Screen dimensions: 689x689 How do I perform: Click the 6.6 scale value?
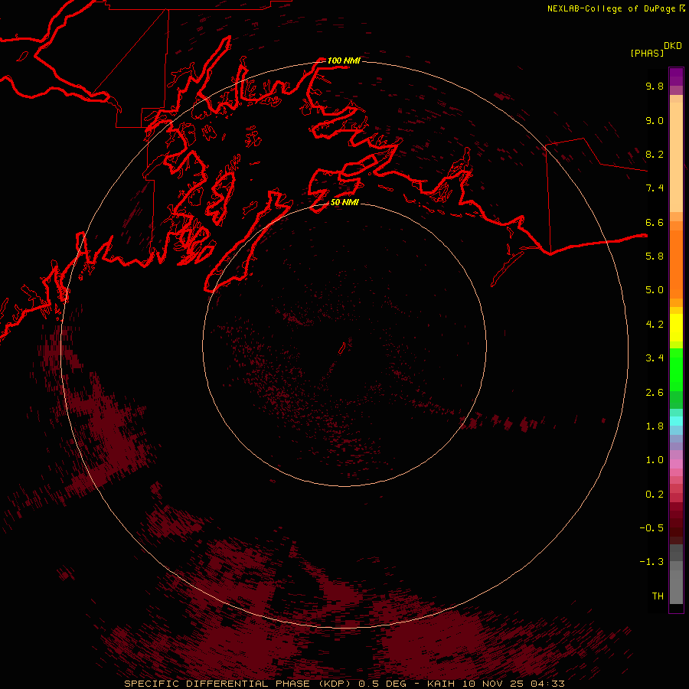[655, 222]
